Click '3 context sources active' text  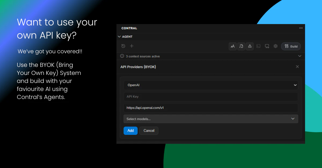tap(143, 56)
